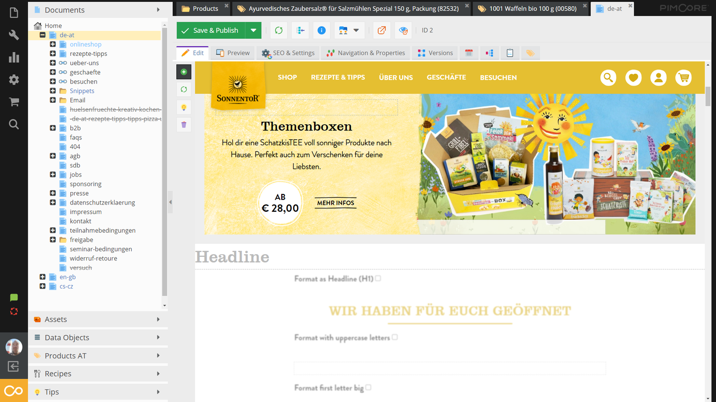716x402 pixels.
Task: Click the ÜBER UNS navigation link
Action: (396, 78)
